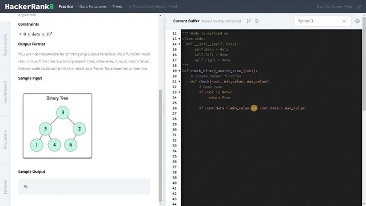366x206 pixels.
Task: Click the 'Current Buffer' label
Action: pos(186,21)
